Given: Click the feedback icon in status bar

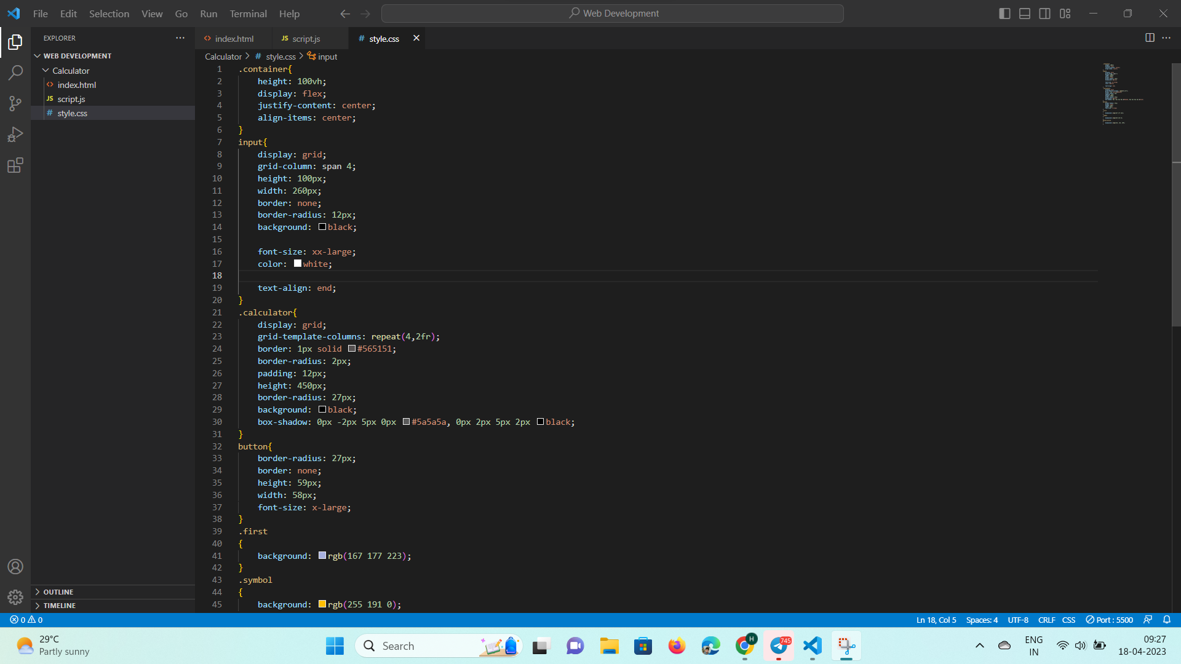Looking at the screenshot, I should click(x=1148, y=620).
